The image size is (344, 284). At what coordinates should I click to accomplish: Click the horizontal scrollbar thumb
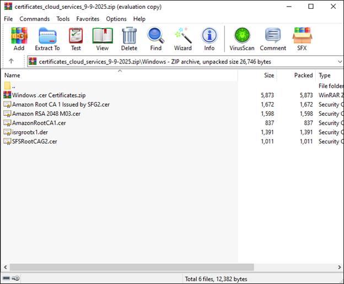coord(132,267)
